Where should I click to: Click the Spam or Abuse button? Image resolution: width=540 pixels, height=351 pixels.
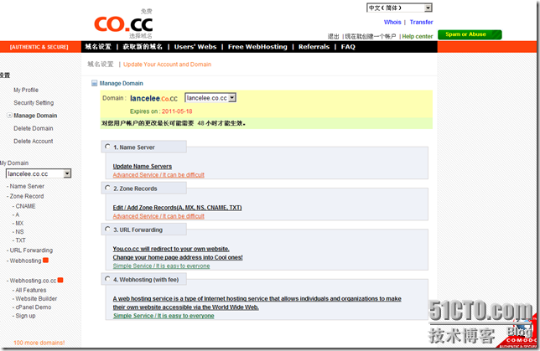click(x=470, y=34)
